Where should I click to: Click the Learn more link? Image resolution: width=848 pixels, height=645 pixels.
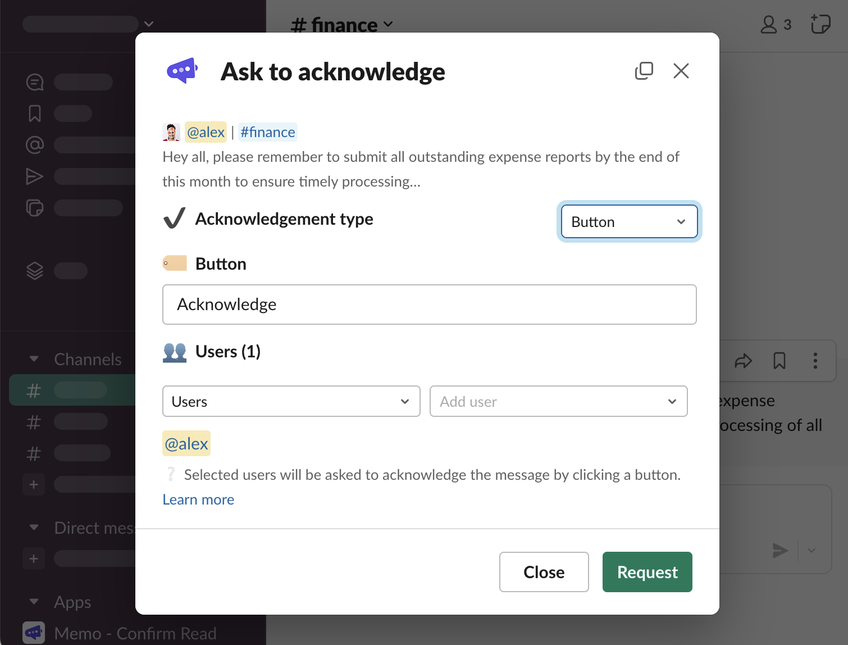[x=198, y=499]
